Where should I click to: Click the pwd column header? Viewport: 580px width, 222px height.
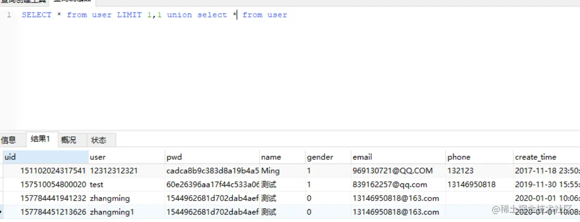tap(212, 157)
